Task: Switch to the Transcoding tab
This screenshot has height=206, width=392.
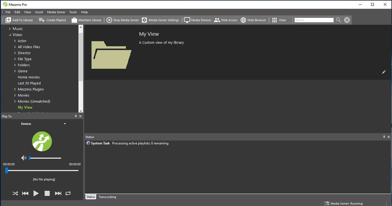Action: 107,197
